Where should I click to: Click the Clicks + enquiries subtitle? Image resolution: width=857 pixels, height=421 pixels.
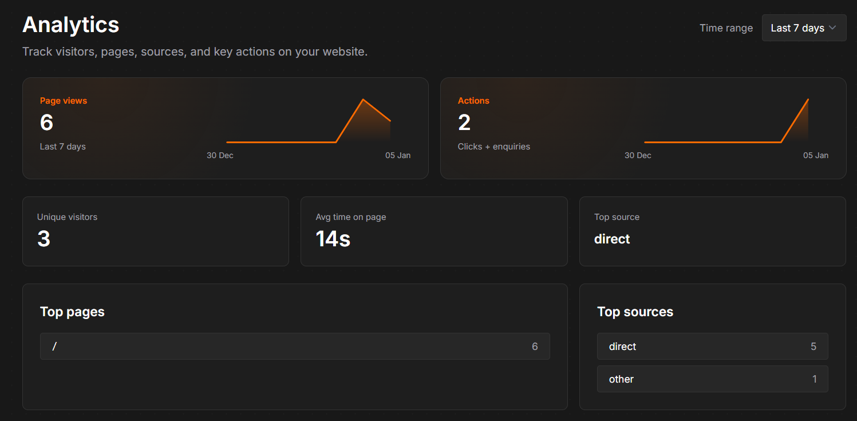493,146
